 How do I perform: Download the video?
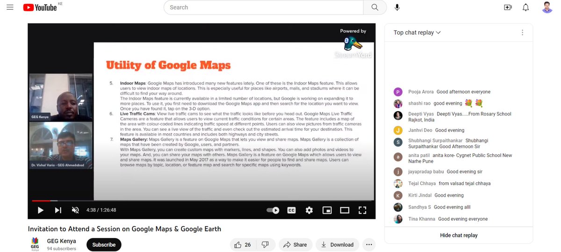point(338,245)
